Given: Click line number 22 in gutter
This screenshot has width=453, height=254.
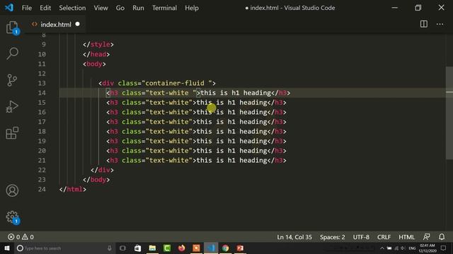Looking at the screenshot, I should [x=42, y=170].
